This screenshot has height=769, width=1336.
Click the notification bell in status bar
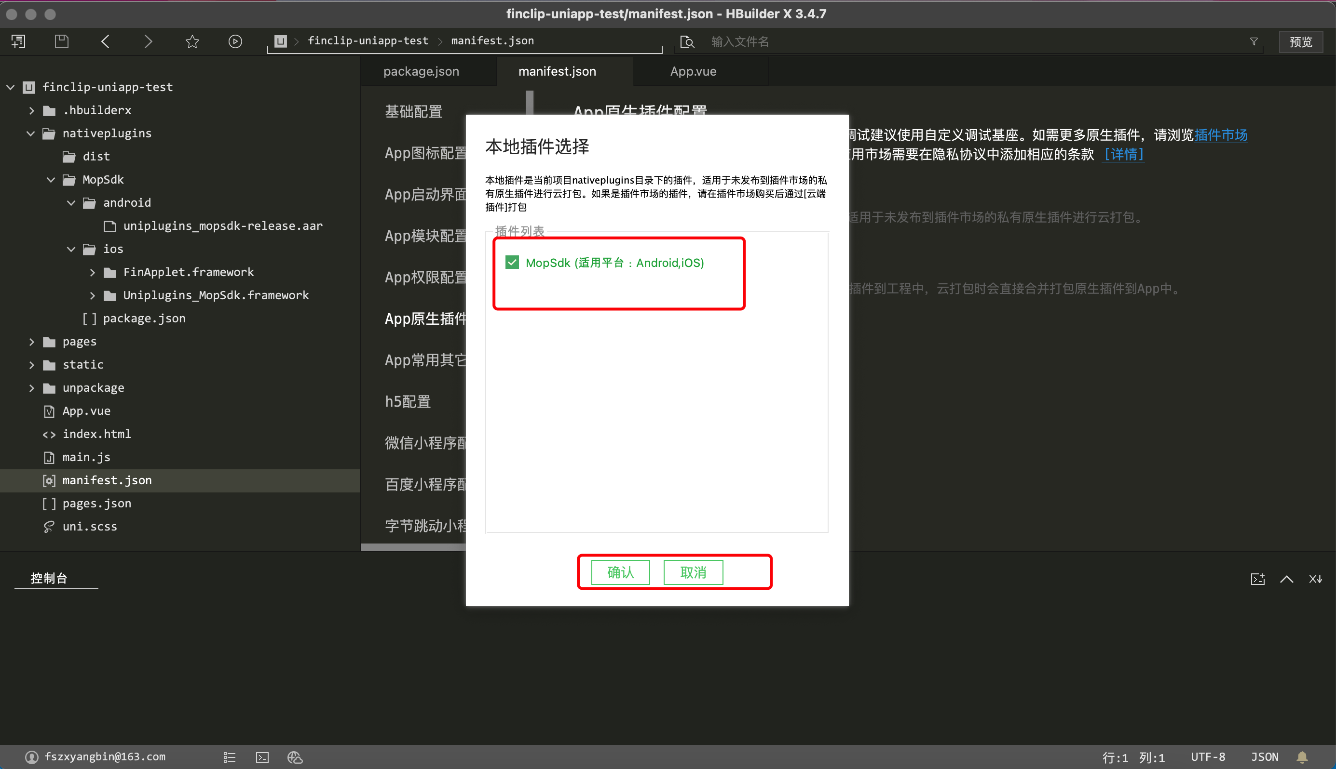[1302, 757]
